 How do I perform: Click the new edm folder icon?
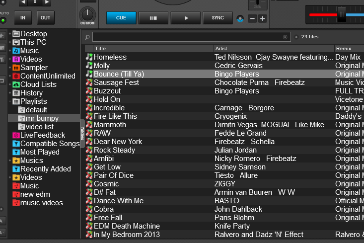coord(16,194)
